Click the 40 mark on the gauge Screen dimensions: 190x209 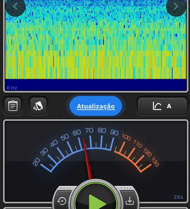pyautogui.click(x=54, y=144)
